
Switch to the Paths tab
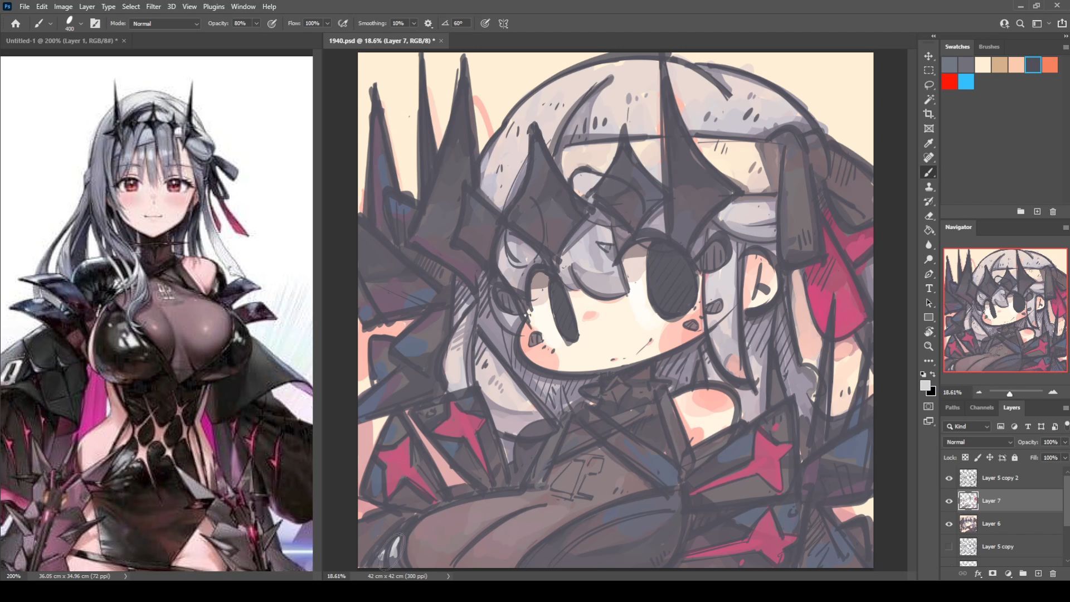pos(952,407)
